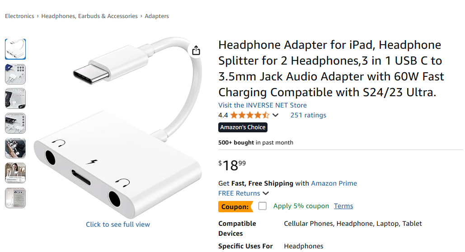
Task: Select the fourth product thumbnail image
Action: tap(15, 123)
